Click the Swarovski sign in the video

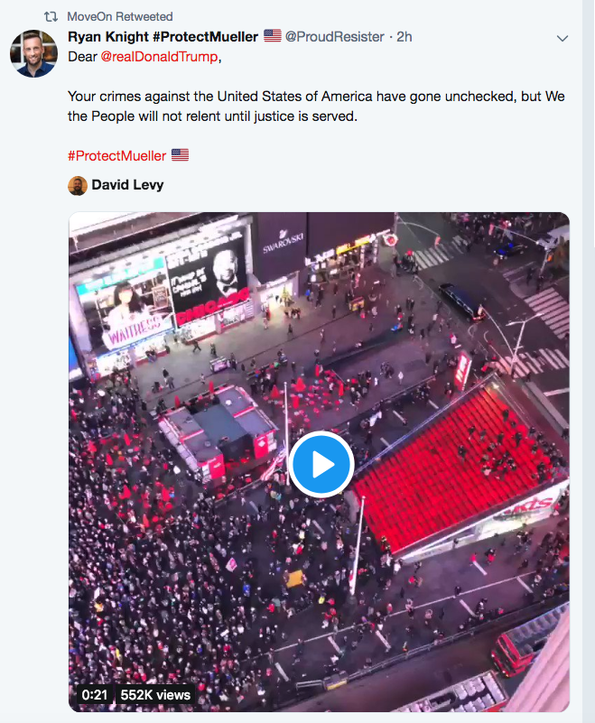[x=283, y=245]
